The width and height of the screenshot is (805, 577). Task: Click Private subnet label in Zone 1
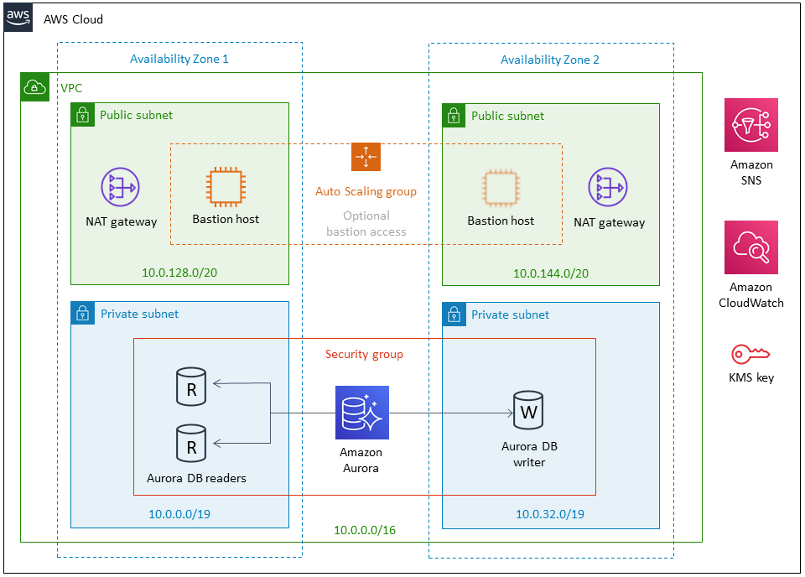[140, 314]
